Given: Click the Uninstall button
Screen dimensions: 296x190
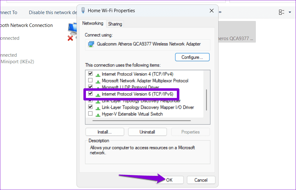Looking at the screenshot, I should [x=147, y=132].
